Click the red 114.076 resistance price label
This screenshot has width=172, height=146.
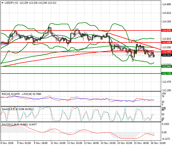click(x=167, y=31)
